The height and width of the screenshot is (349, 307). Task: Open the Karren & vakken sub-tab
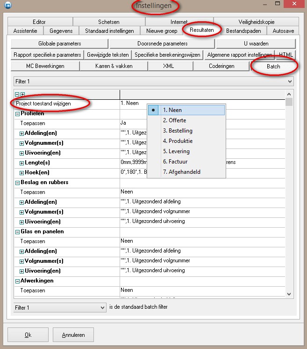[114, 66]
